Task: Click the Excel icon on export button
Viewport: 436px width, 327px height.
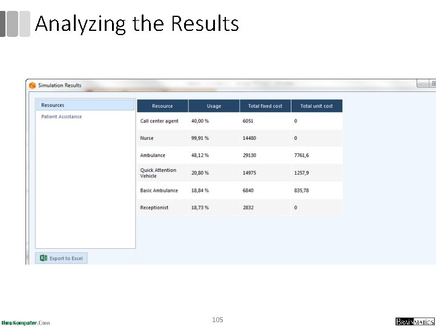Action: [x=44, y=258]
